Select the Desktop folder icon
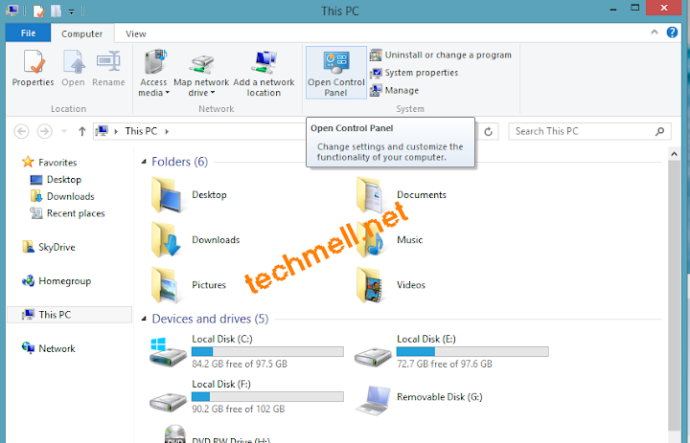Screen dimensions: 690x443 point(167,194)
